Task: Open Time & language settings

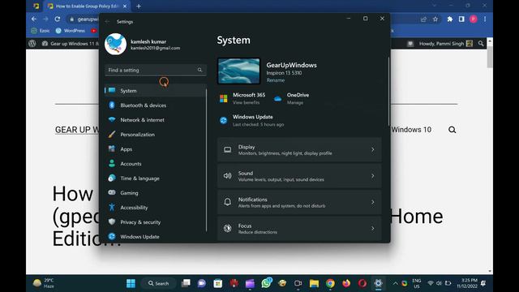Action: pos(155,178)
